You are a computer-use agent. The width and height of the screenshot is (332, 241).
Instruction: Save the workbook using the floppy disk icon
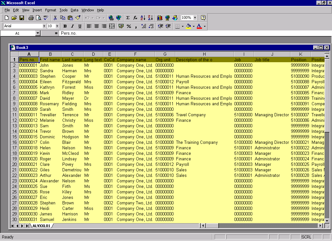(x=22, y=18)
